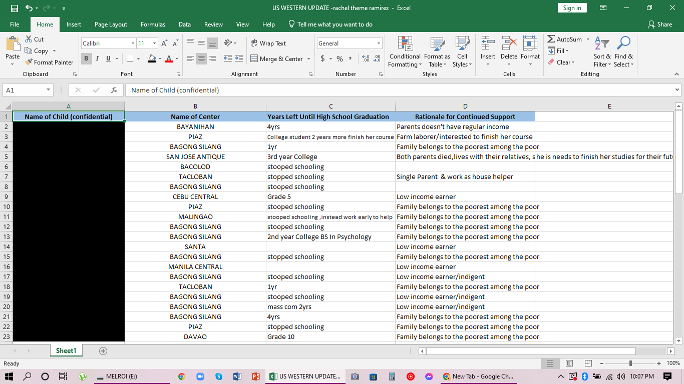
Task: Toggle Bold formatting
Action: [86, 59]
